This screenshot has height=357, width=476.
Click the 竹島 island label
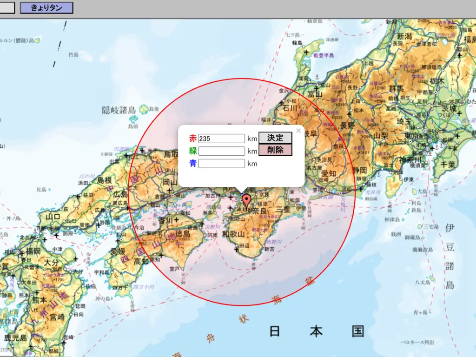pos(74,55)
